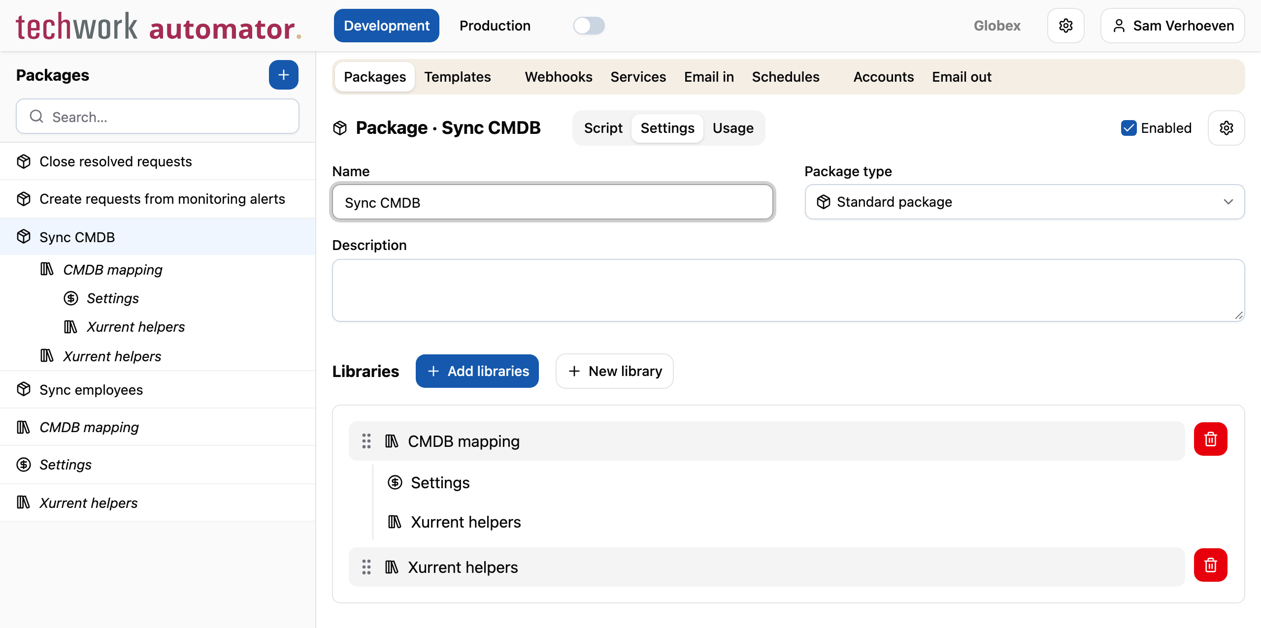Image resolution: width=1261 pixels, height=628 pixels.
Task: Select the Production environment
Action: [x=495, y=26]
